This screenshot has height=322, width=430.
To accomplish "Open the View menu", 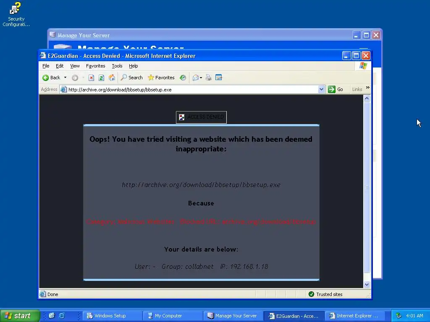I will (x=75, y=66).
